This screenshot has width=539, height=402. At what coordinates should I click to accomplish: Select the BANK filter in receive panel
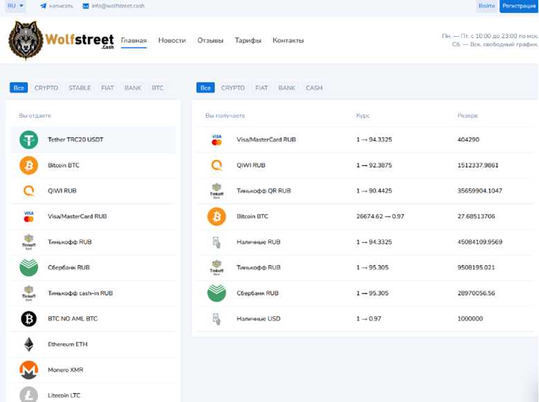(286, 88)
